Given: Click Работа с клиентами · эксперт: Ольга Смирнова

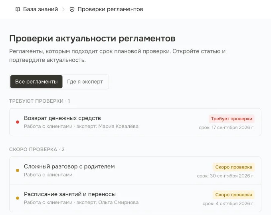Looking at the screenshot, I should click(x=81, y=202).
